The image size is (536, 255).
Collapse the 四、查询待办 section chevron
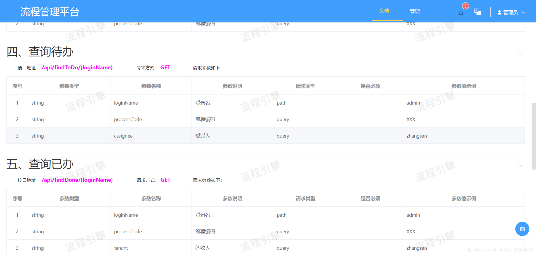520,54
